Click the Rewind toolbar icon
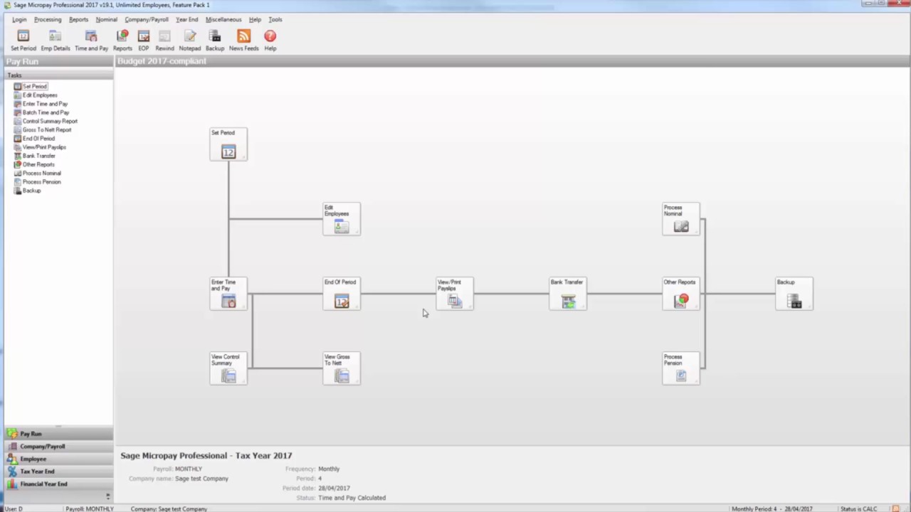The width and height of the screenshot is (911, 512). point(164,41)
